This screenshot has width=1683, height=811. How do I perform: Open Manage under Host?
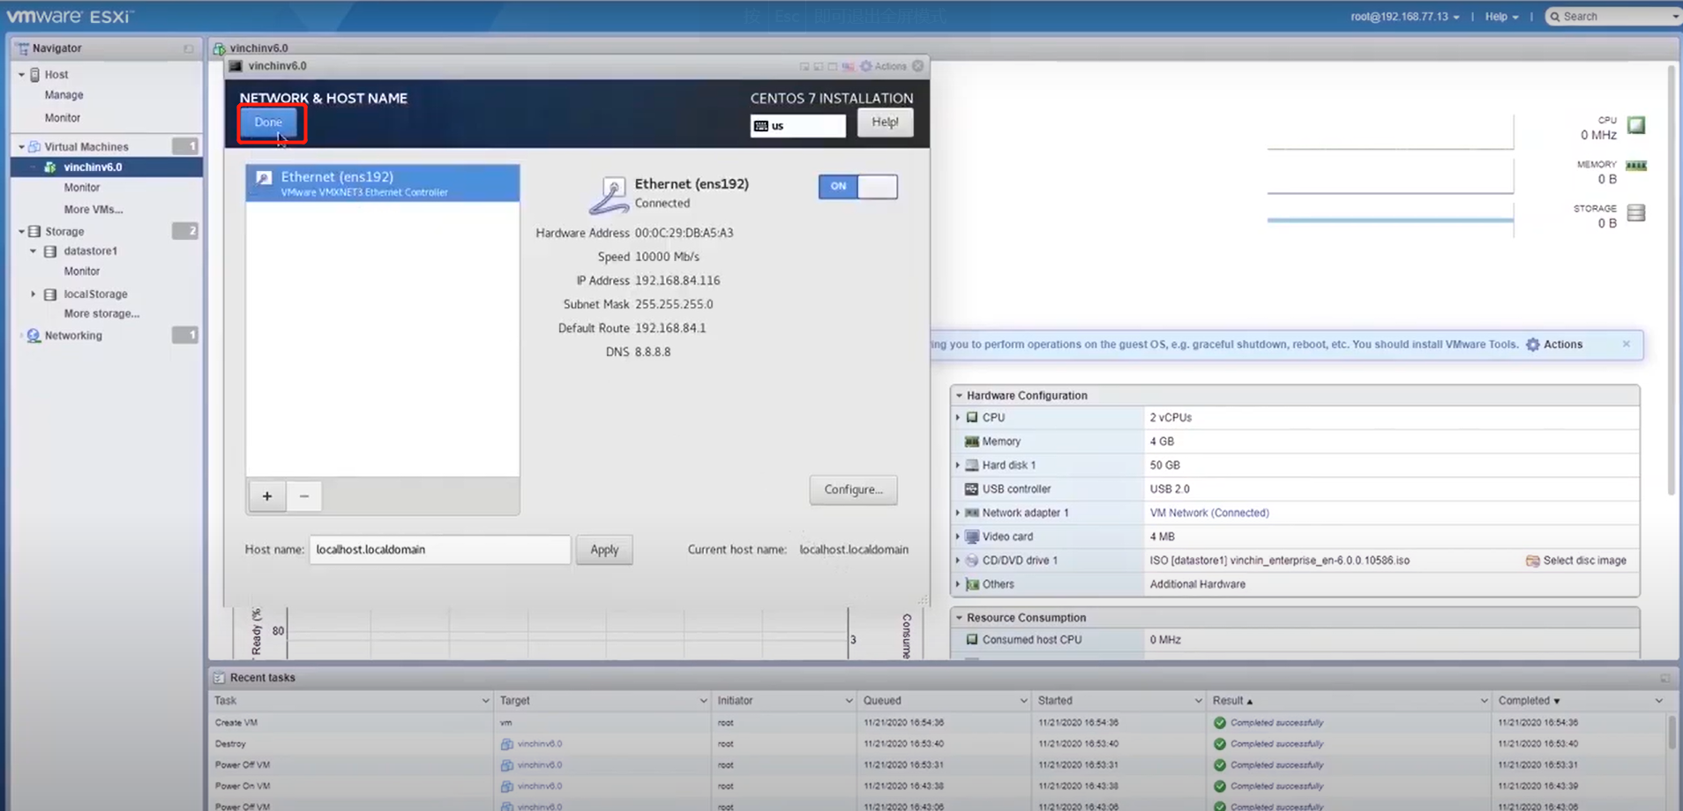point(64,95)
